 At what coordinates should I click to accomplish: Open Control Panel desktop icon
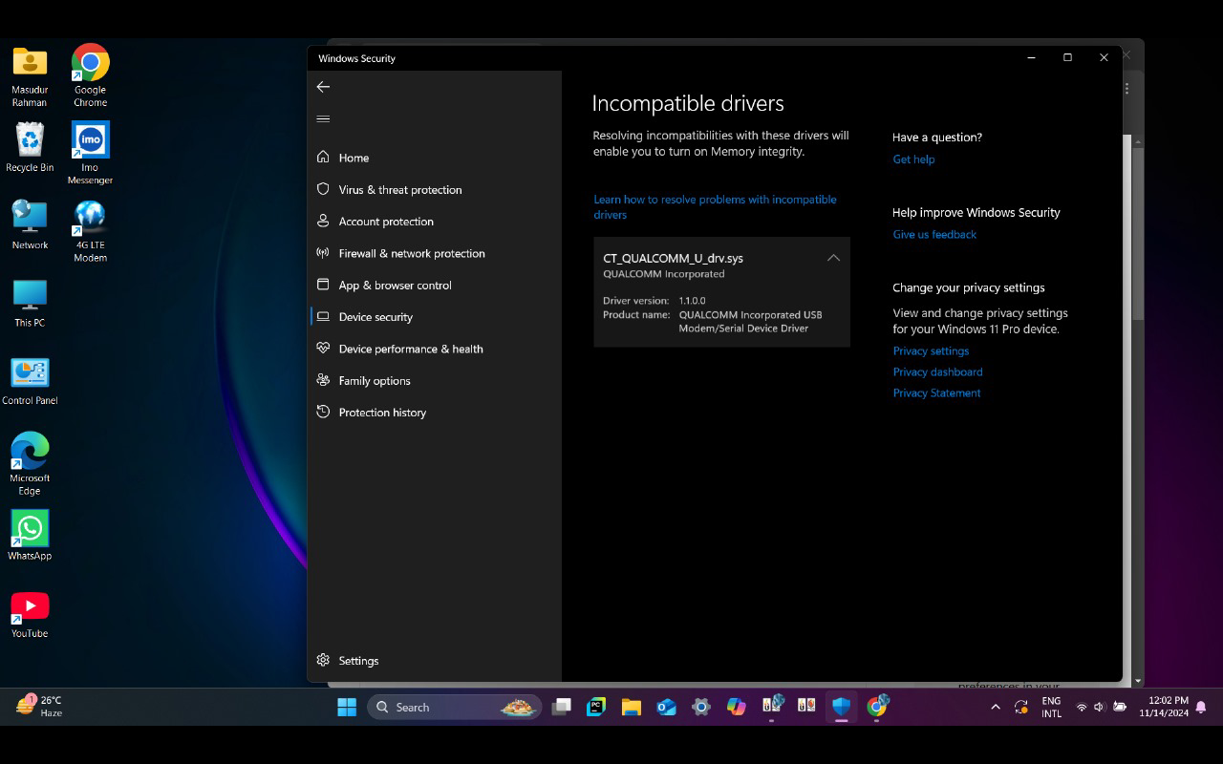coord(30,381)
